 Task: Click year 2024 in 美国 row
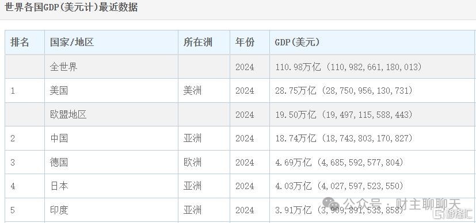point(245,91)
